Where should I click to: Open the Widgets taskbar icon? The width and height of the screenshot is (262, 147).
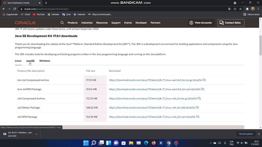108,143
